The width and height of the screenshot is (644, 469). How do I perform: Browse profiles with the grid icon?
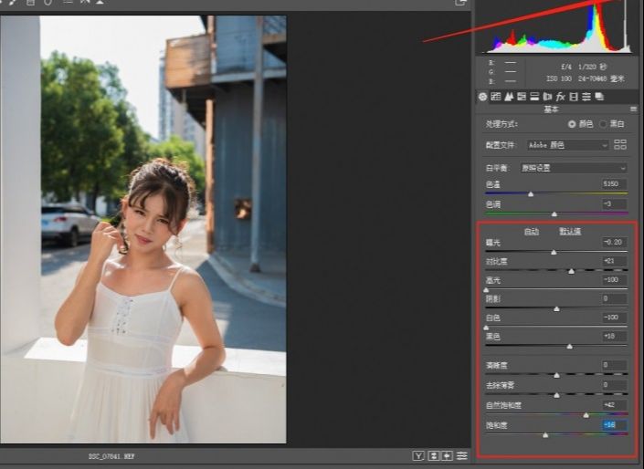coord(619,144)
